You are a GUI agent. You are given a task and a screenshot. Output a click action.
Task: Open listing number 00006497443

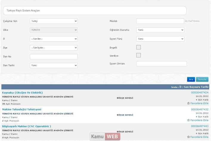tap(200, 126)
